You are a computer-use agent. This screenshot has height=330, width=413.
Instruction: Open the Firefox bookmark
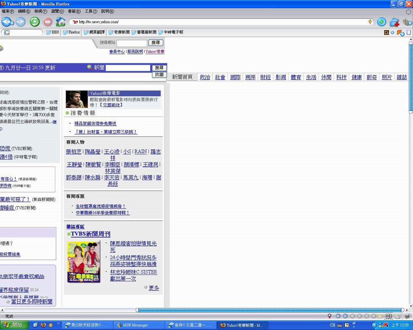(x=72, y=32)
